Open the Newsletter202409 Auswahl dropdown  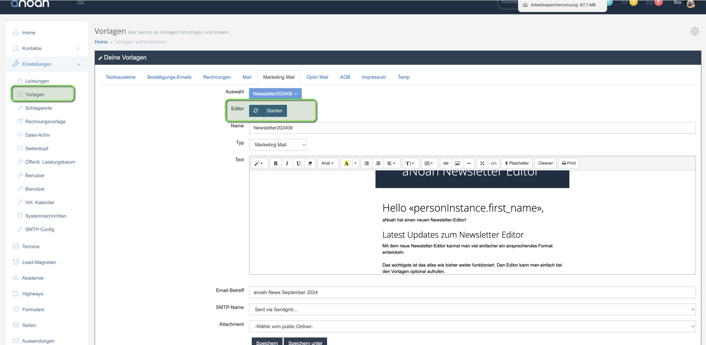click(275, 94)
